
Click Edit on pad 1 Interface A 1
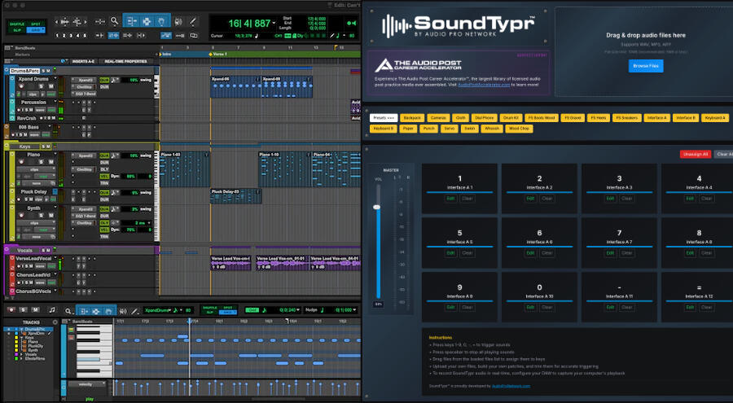point(450,198)
